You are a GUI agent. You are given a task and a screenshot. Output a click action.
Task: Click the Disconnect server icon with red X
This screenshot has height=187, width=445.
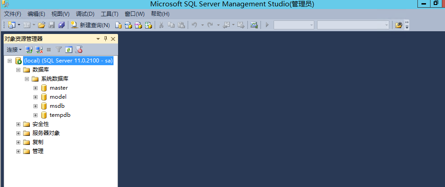click(39, 50)
